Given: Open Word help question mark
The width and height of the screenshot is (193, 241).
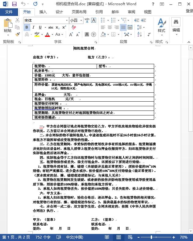Looking at the screenshot, I should click(153, 4).
